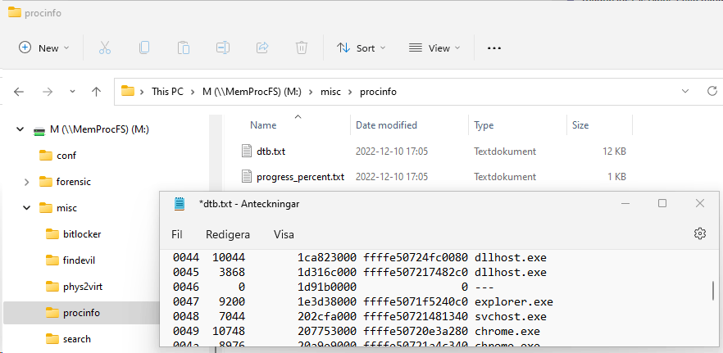Click the Delete trash can icon
Screen dimensions: 723x353
302,48
